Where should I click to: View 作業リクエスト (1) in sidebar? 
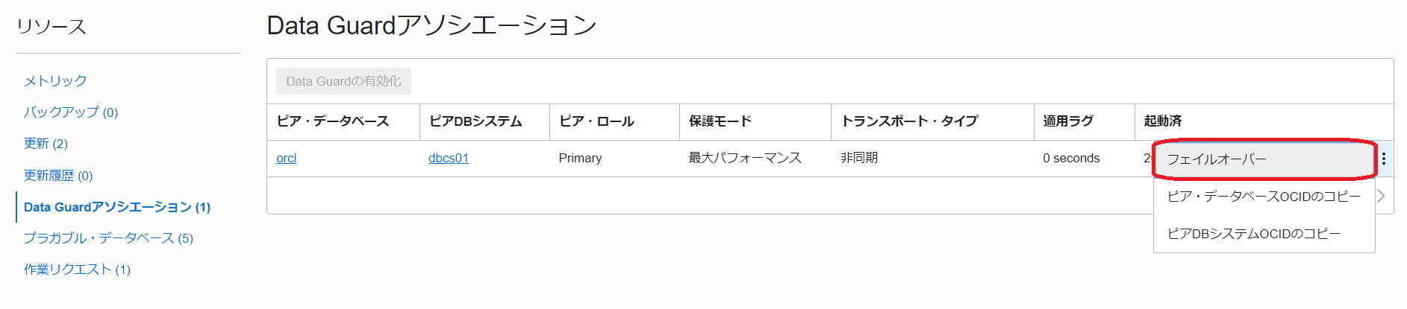point(77,270)
